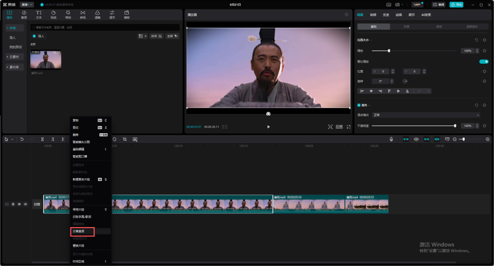Click the align bottom icon in properties

(x=408, y=91)
